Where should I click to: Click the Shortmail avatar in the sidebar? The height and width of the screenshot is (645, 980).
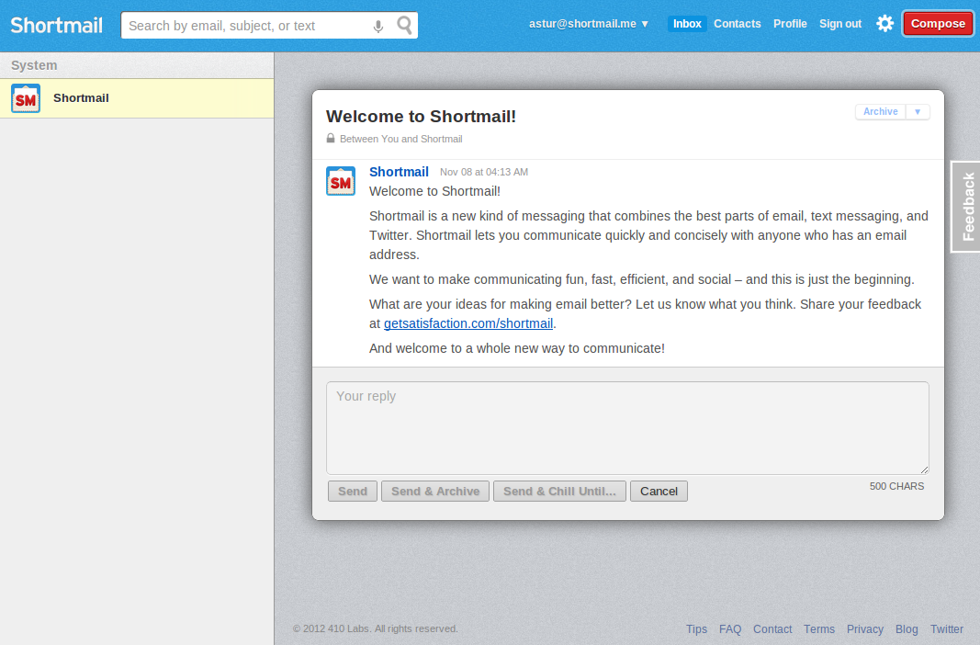(26, 98)
